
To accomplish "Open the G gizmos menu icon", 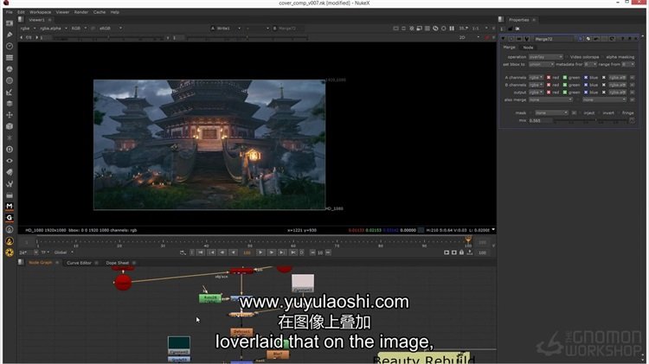I will (10, 218).
